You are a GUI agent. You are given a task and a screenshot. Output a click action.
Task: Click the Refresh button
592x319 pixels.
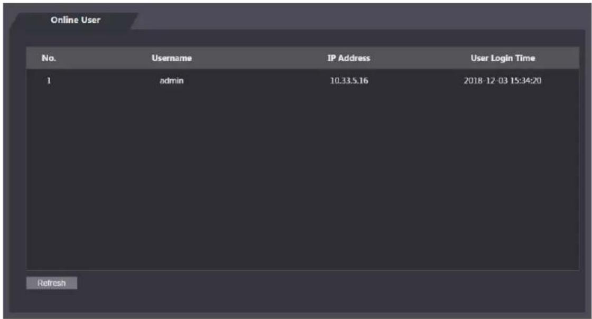click(52, 283)
